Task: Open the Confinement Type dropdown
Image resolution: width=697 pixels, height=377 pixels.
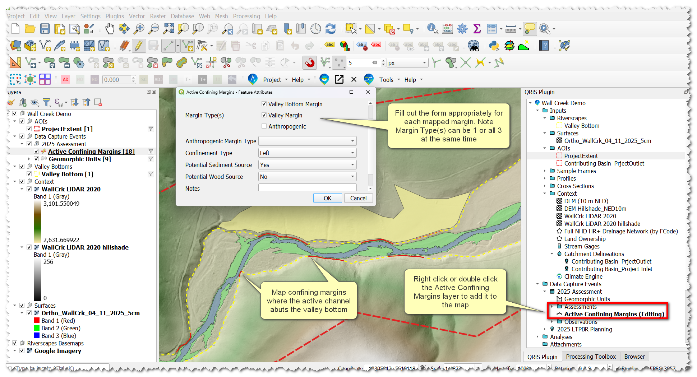Action: 307,153
